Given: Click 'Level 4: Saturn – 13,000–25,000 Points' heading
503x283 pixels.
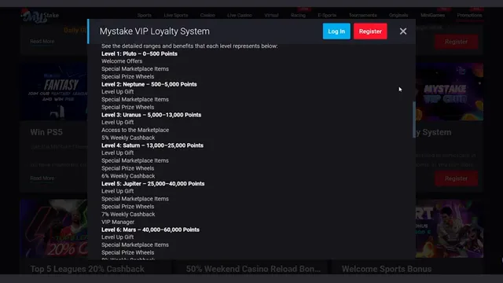Looking at the screenshot, I should pyautogui.click(x=152, y=145).
